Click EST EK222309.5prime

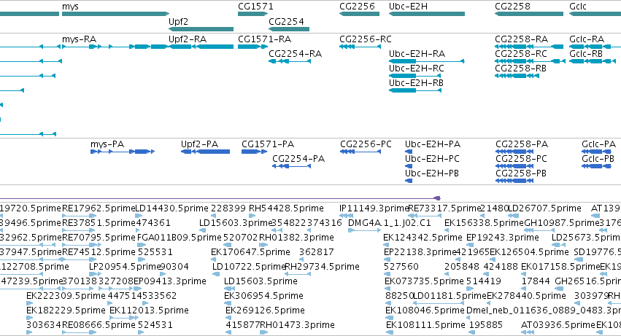66,296
